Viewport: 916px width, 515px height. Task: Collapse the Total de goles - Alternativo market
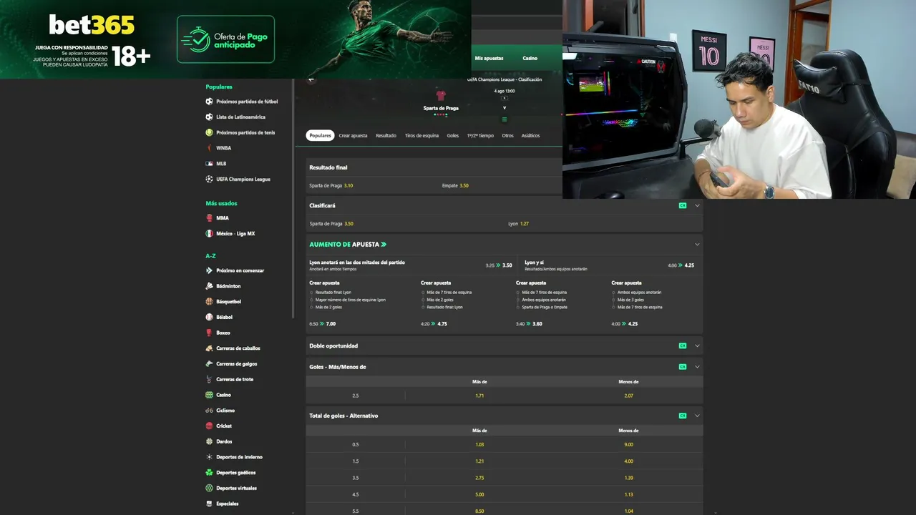[697, 416]
